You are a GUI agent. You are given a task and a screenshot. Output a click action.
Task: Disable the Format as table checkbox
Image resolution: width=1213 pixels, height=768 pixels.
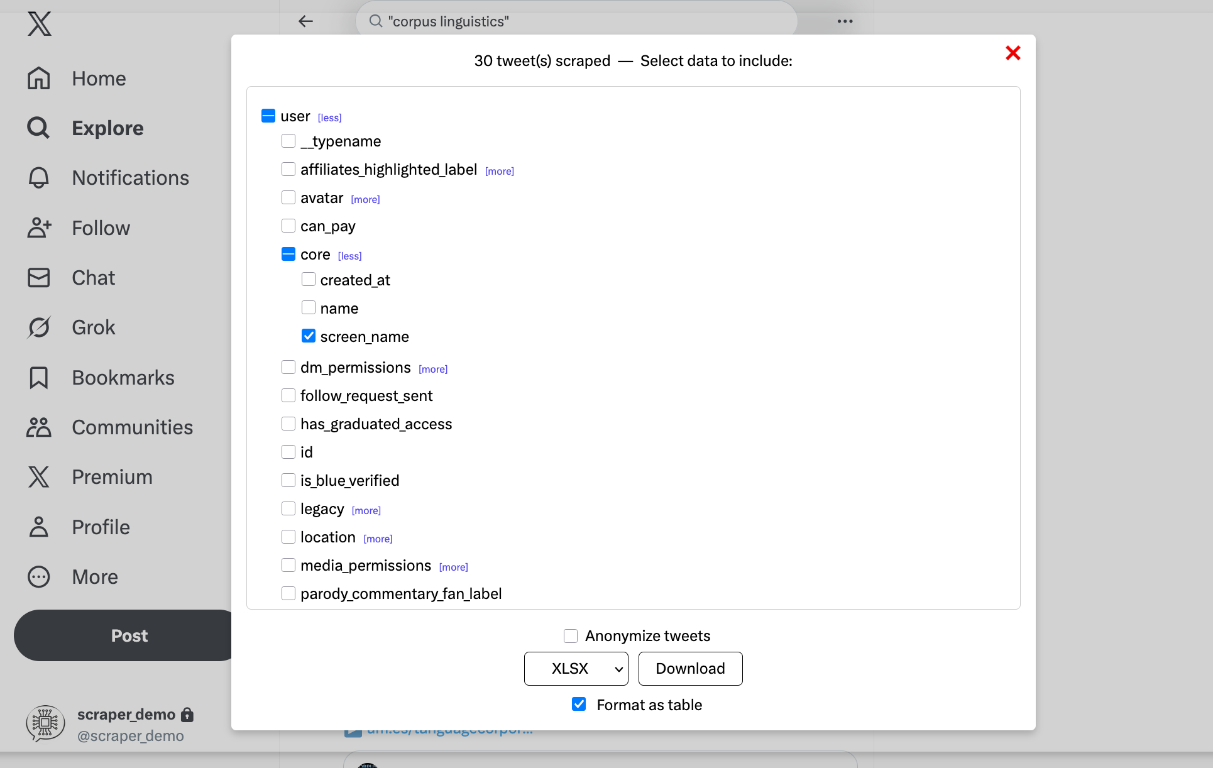[x=579, y=705]
